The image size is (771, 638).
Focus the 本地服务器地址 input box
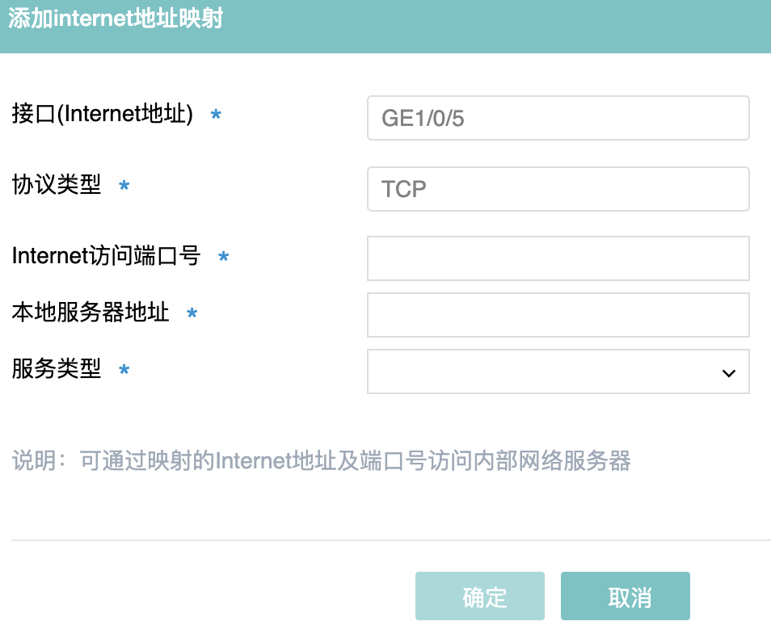(558, 315)
